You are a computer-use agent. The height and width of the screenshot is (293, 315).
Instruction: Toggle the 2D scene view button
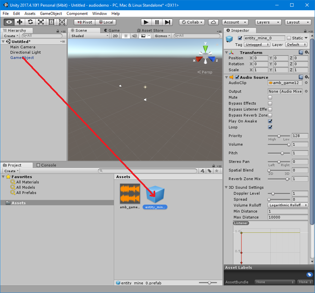point(115,36)
